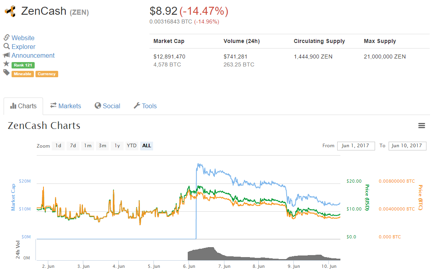Click the 263.25 BTC volume value
Viewport: 448px width, 273px height.
pyautogui.click(x=239, y=64)
